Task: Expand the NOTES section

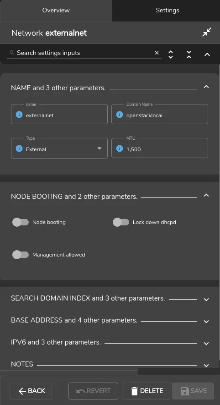Action: tap(206, 366)
